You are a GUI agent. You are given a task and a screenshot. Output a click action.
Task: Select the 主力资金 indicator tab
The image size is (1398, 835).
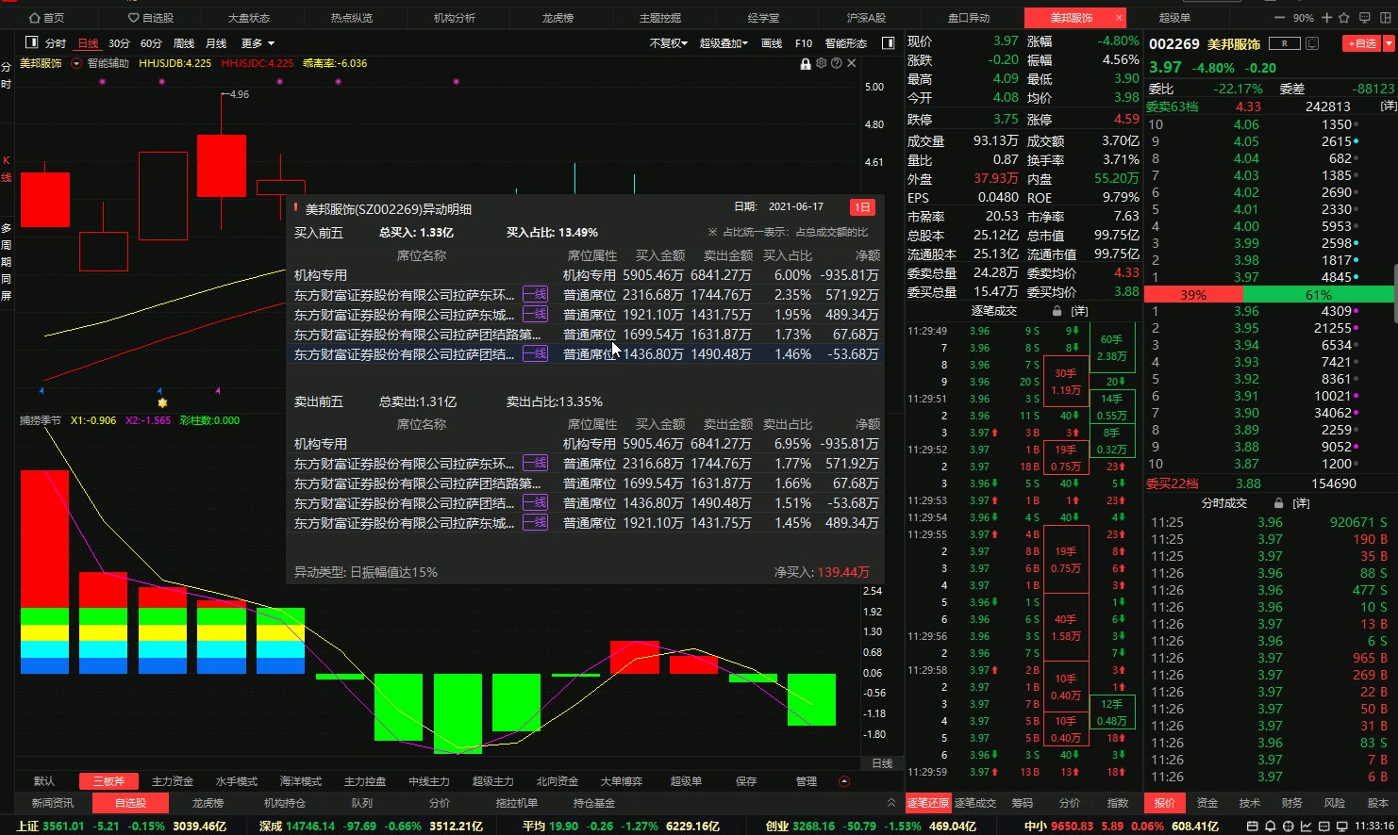click(173, 781)
